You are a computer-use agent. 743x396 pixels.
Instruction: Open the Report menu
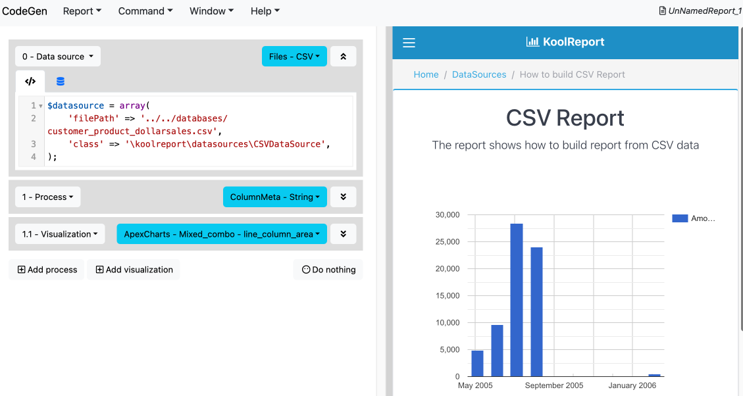point(82,11)
